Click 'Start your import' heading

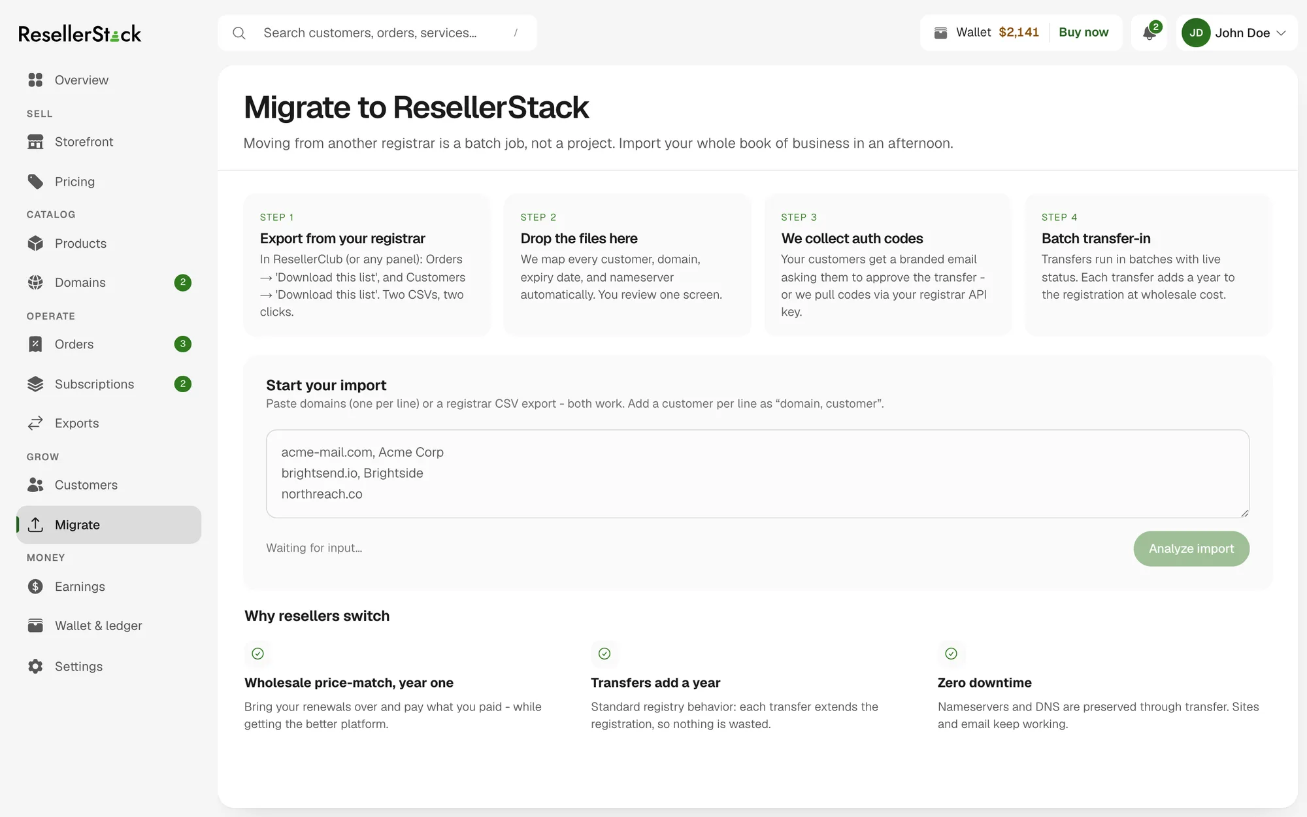coord(326,385)
